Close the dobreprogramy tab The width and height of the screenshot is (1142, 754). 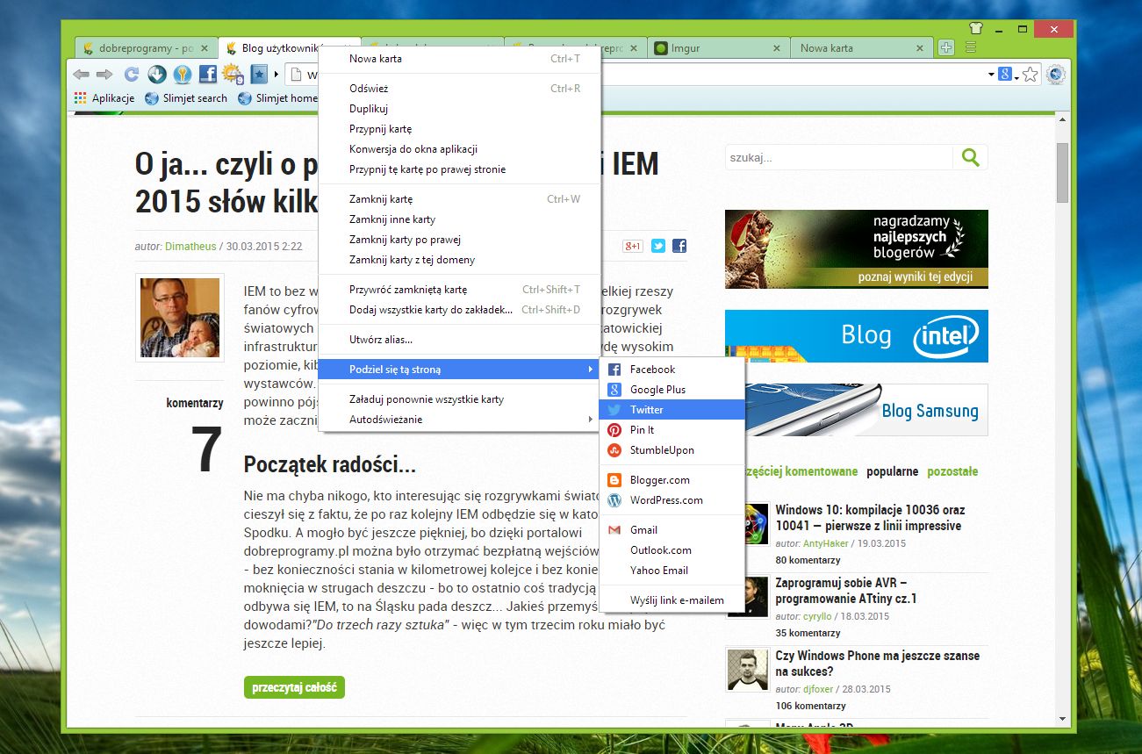205,48
